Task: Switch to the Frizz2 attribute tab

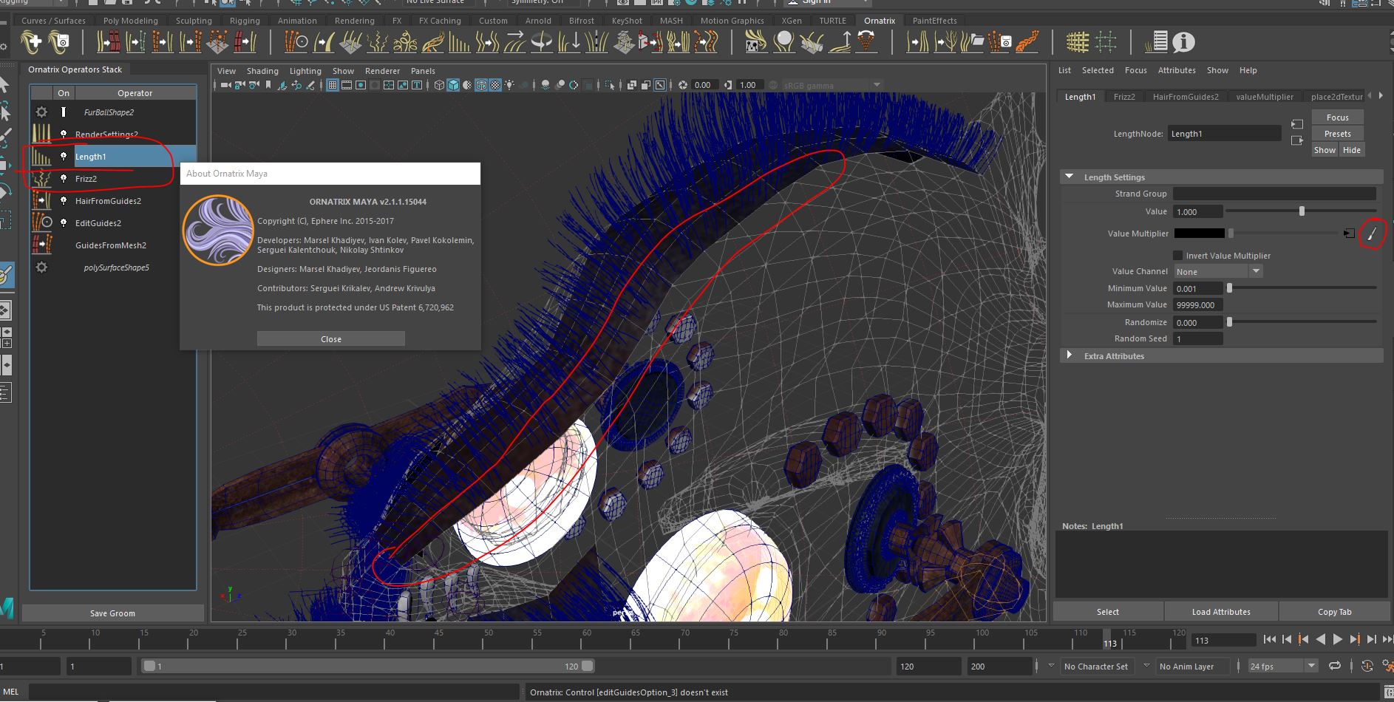Action: click(1123, 97)
